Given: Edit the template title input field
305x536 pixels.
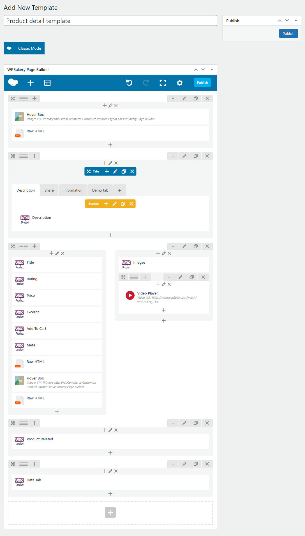Looking at the screenshot, I should click(110, 20).
